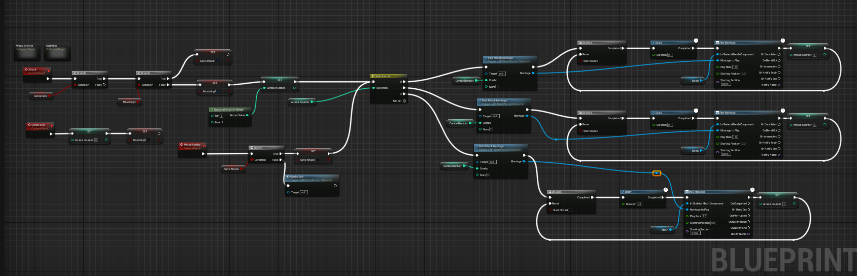Select the Branch node wired to Attacking? variable
Screen dimensions: 857x276
[153, 80]
